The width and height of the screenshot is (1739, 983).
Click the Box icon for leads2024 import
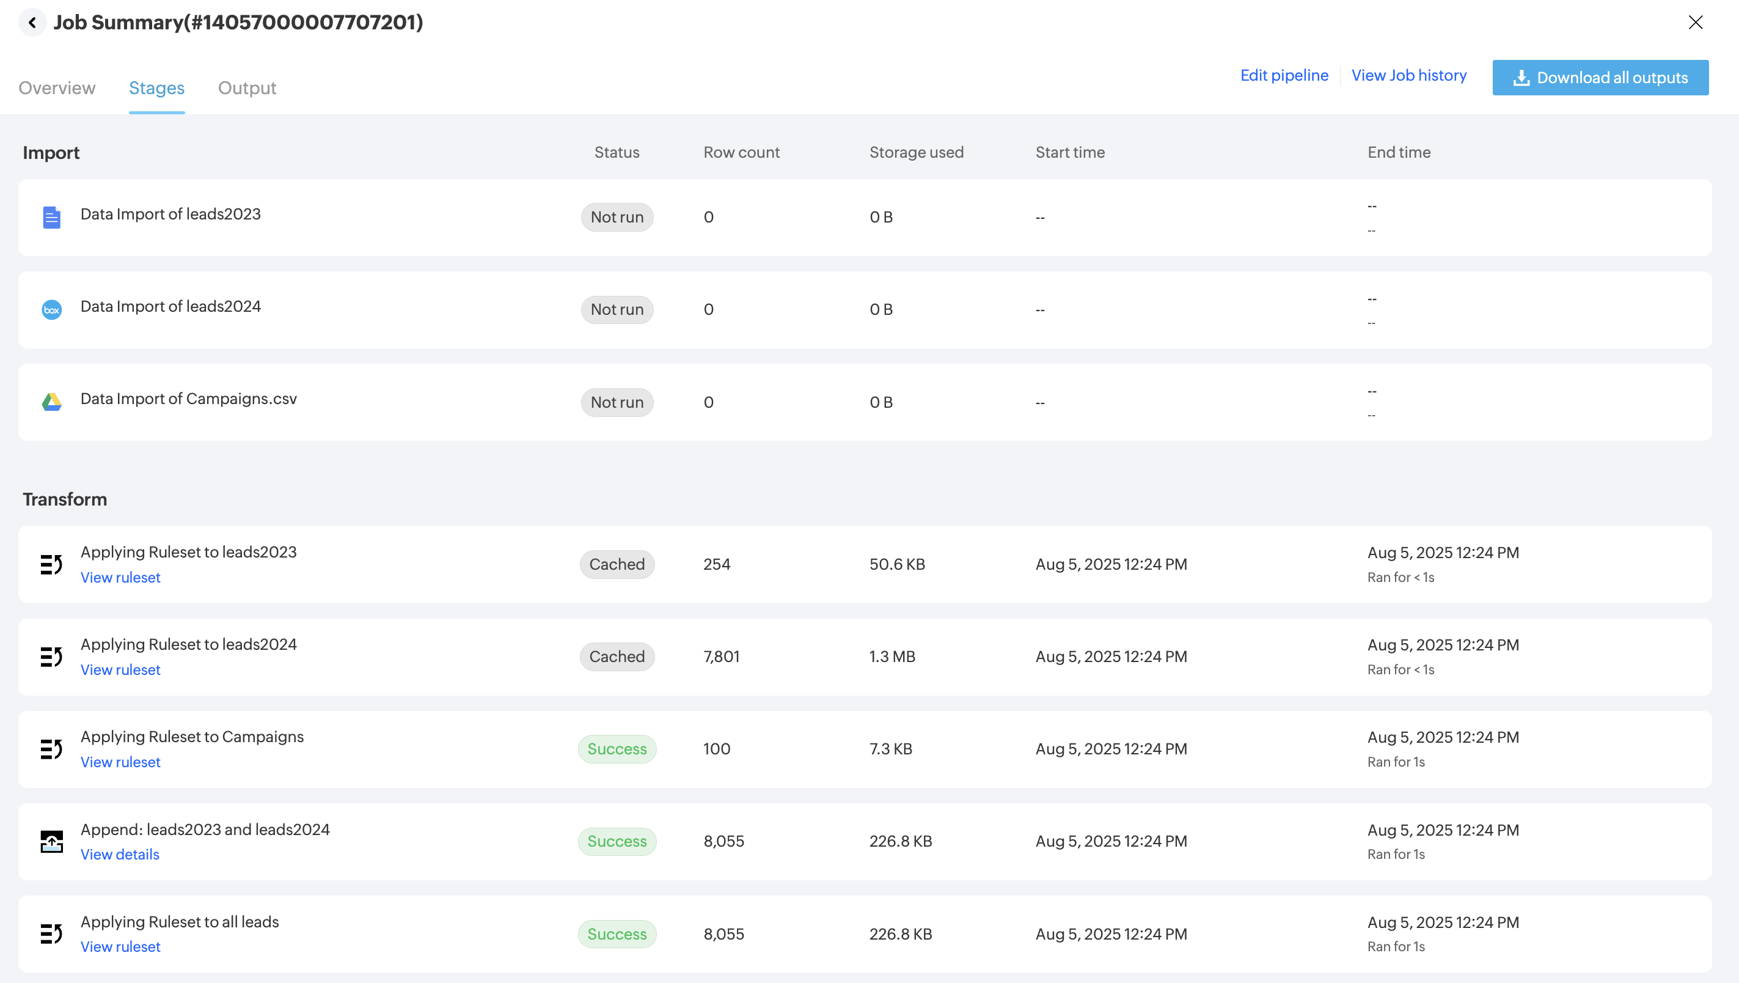[51, 310]
